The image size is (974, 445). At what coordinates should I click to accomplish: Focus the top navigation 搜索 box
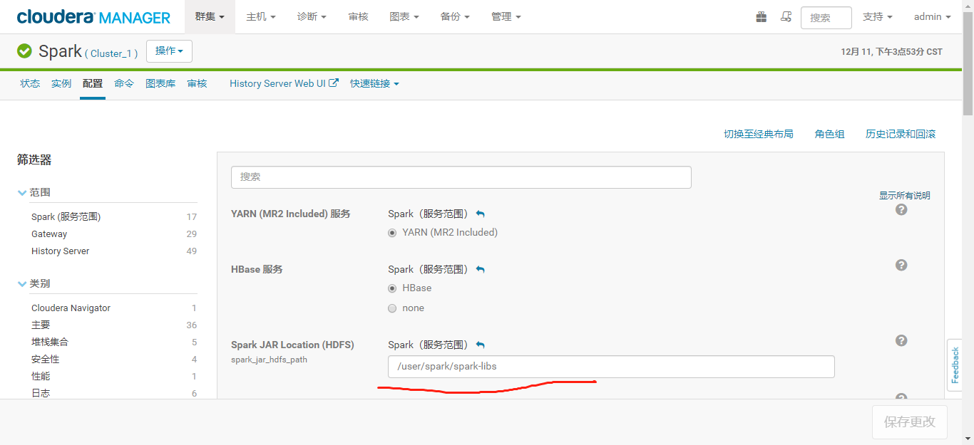click(826, 18)
